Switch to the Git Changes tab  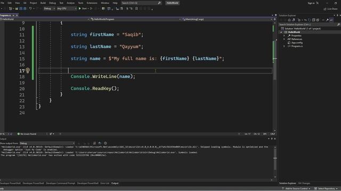(x=304, y=183)
